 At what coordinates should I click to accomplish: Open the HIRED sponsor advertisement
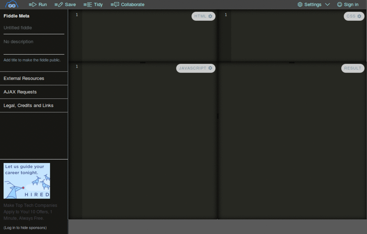(27, 181)
